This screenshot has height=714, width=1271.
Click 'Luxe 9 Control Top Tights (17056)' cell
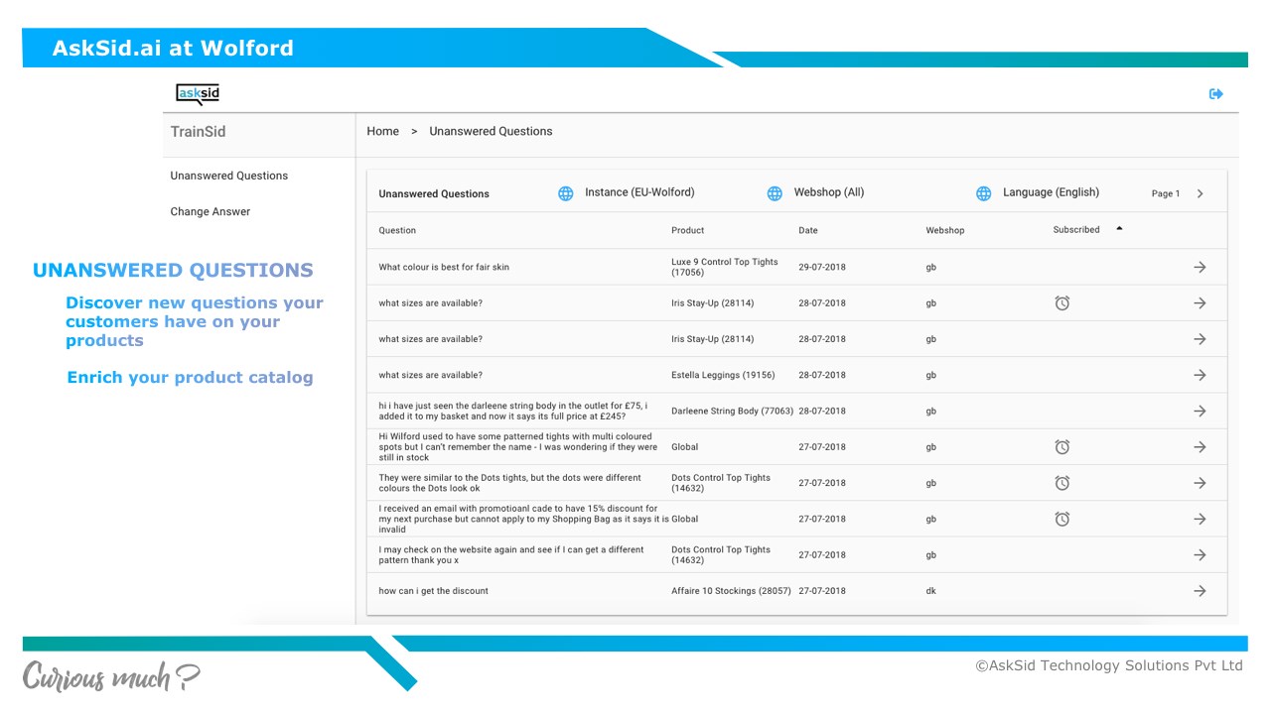725,267
